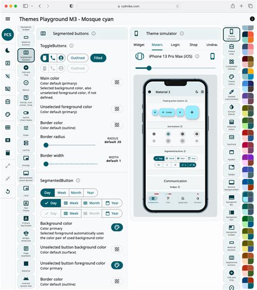Select Week in the SegmentedButton
This screenshot has height=290, width=257.
[x=62, y=193]
